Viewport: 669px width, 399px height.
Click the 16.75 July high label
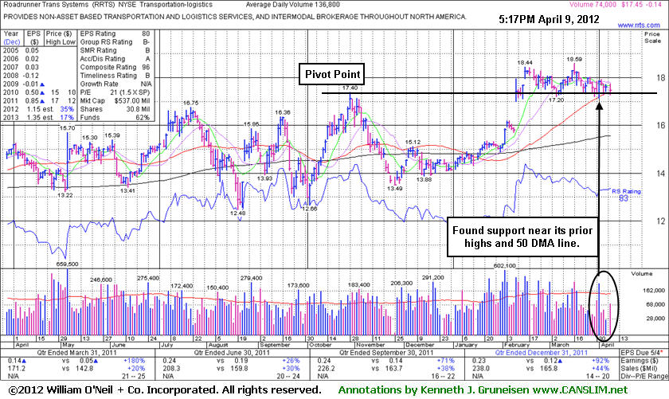190,103
